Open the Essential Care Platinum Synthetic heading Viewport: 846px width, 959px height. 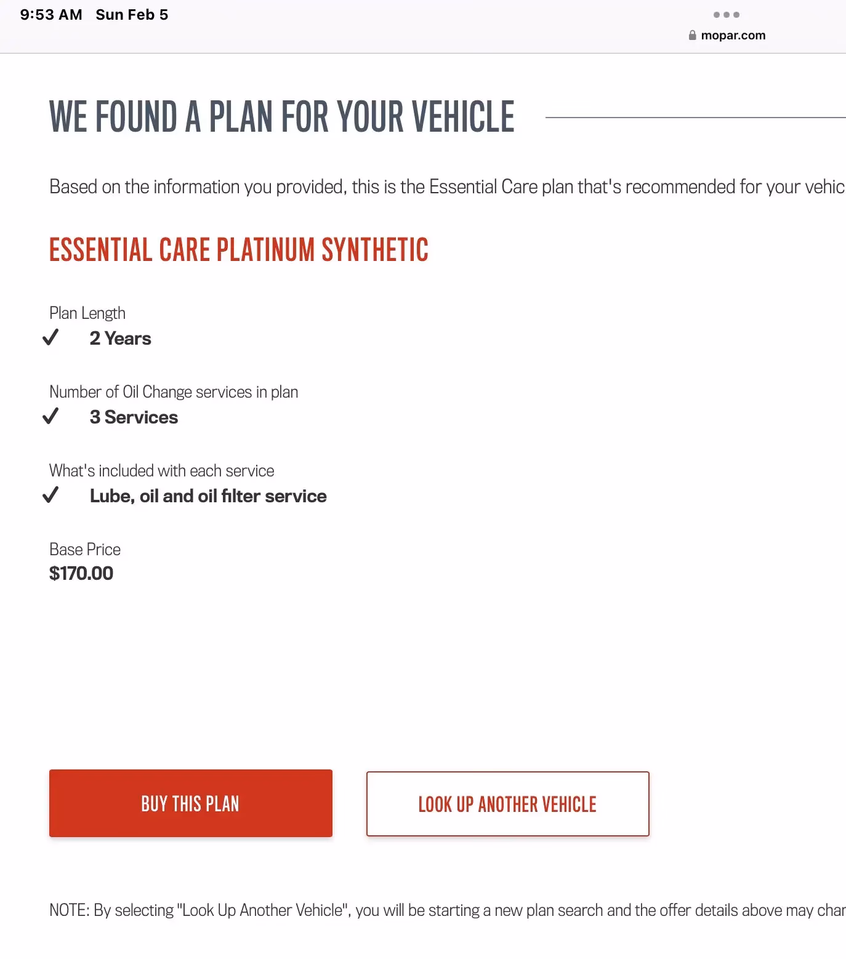coord(239,250)
